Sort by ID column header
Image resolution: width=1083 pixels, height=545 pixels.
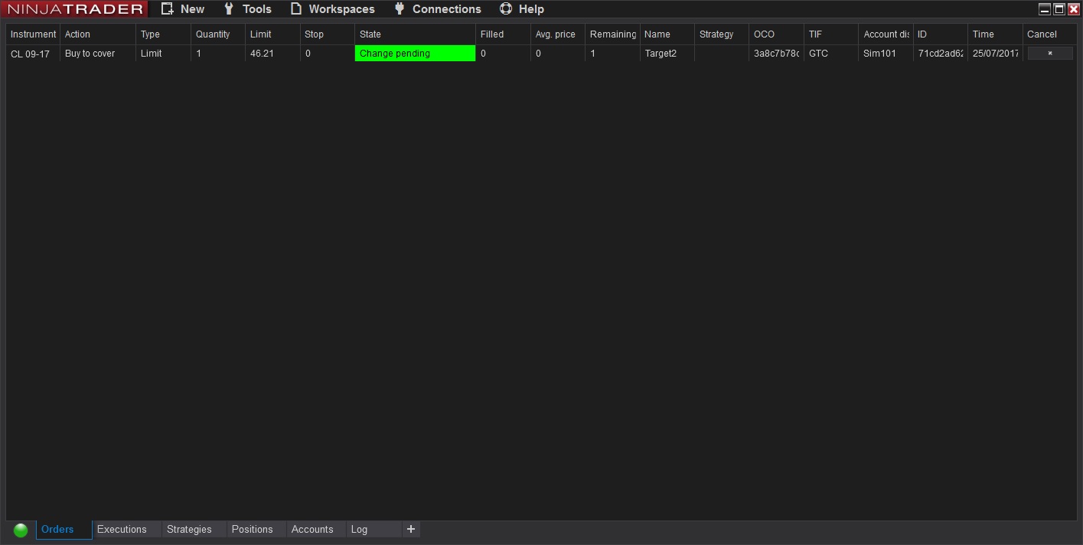click(x=941, y=34)
